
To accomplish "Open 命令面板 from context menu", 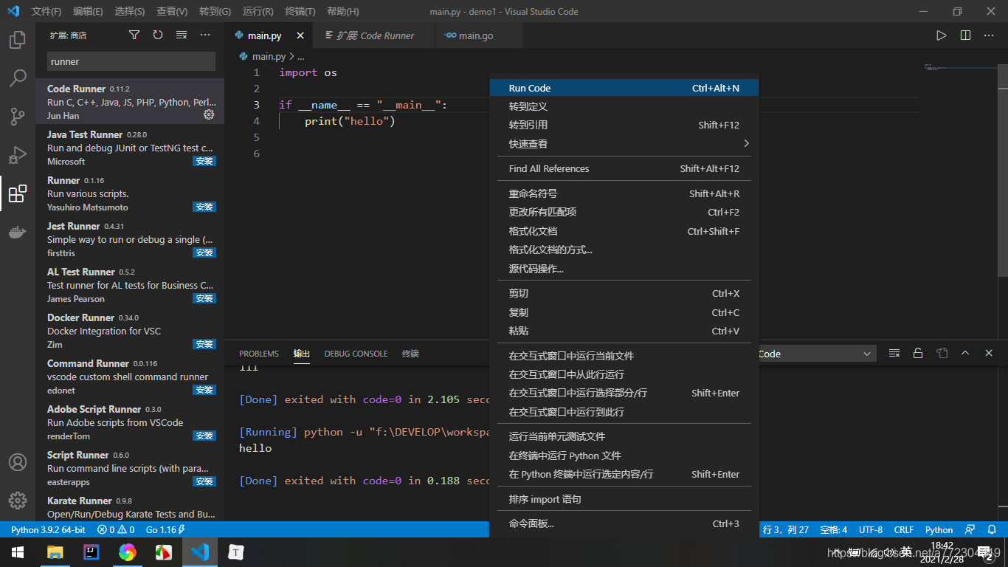I will (x=624, y=523).
